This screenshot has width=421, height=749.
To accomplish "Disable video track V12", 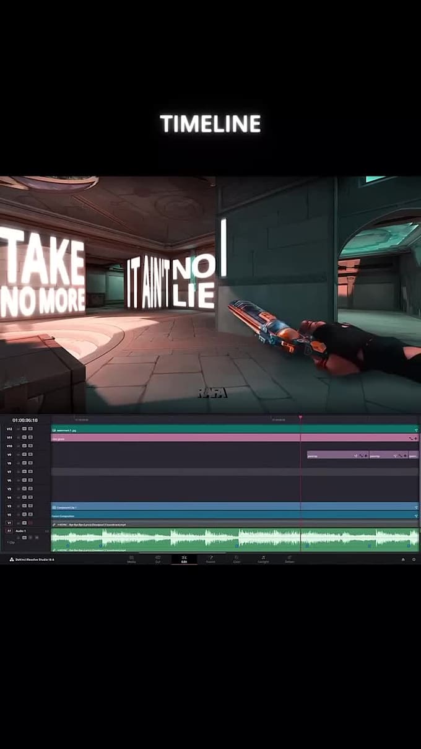I will point(30,429).
